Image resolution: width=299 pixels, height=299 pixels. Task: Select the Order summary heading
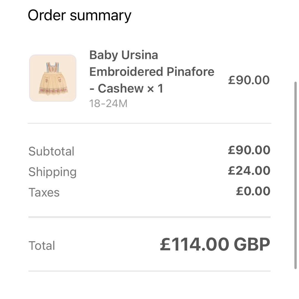coord(79,15)
